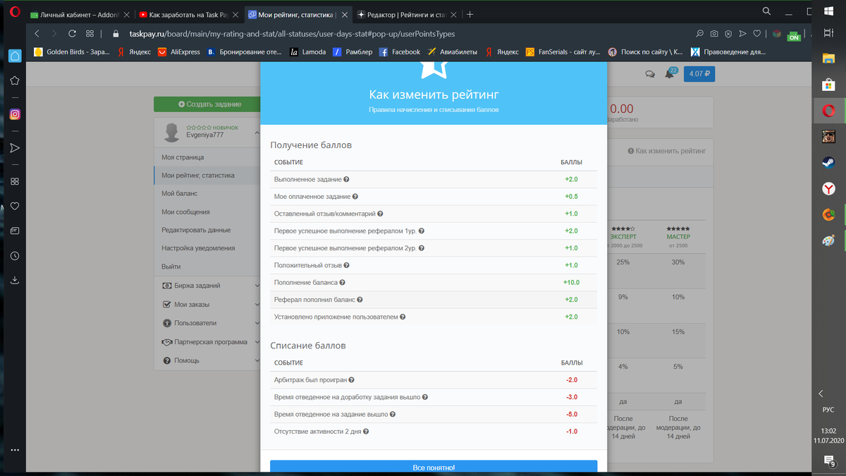846x476 pixels.
Task: Expand Биржа заданий menu section
Action: (207, 286)
